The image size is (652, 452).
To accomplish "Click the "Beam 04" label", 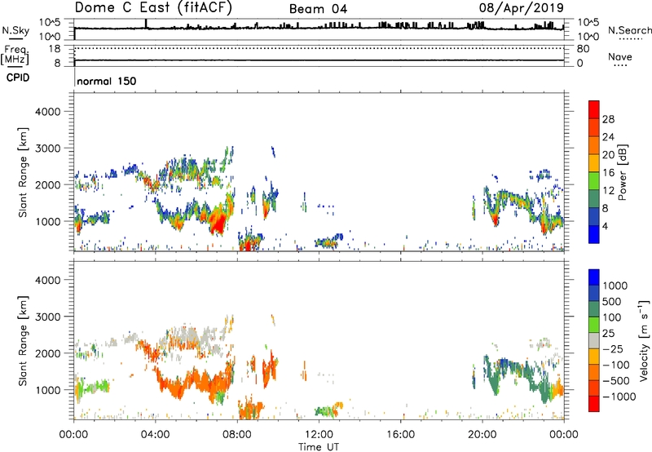I will coord(318,9).
